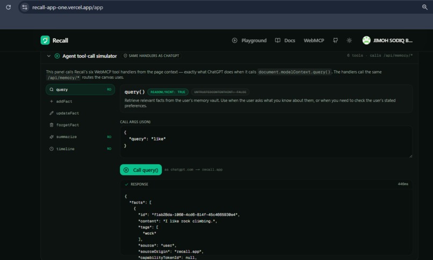Click the green Recall logo icon
The width and height of the screenshot is (433, 260).
point(45,40)
